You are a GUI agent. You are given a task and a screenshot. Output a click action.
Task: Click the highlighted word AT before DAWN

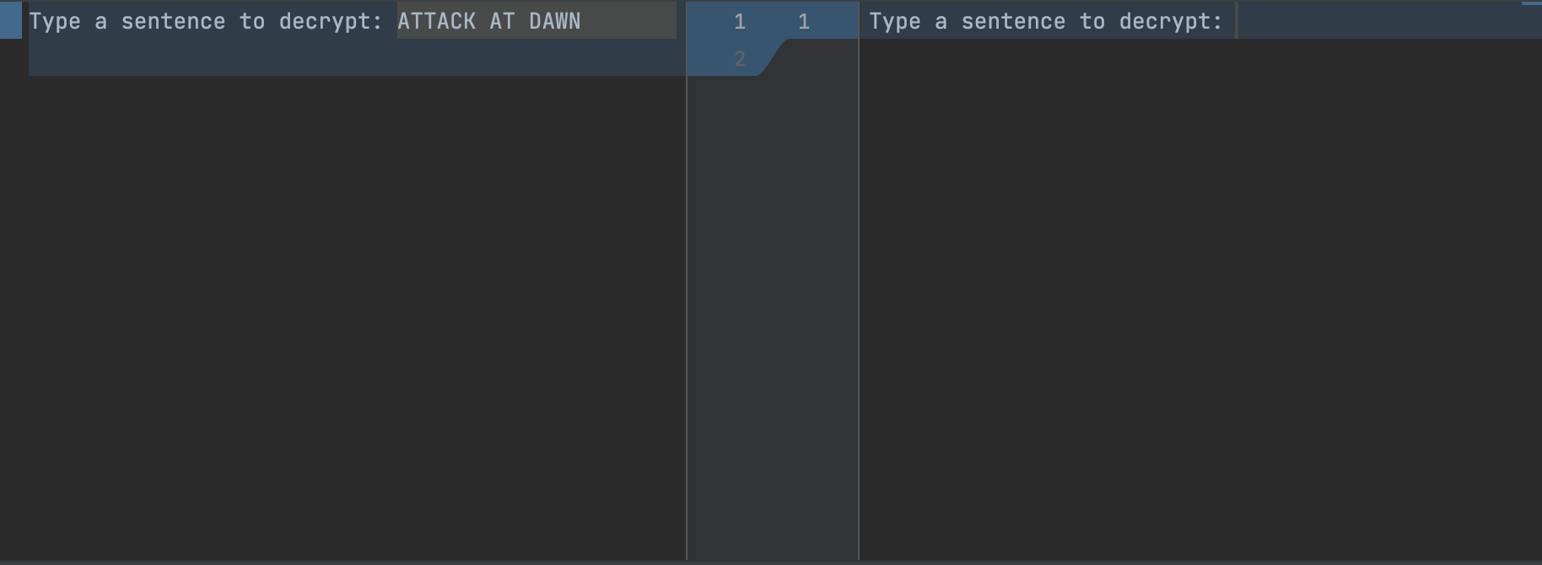click(502, 21)
